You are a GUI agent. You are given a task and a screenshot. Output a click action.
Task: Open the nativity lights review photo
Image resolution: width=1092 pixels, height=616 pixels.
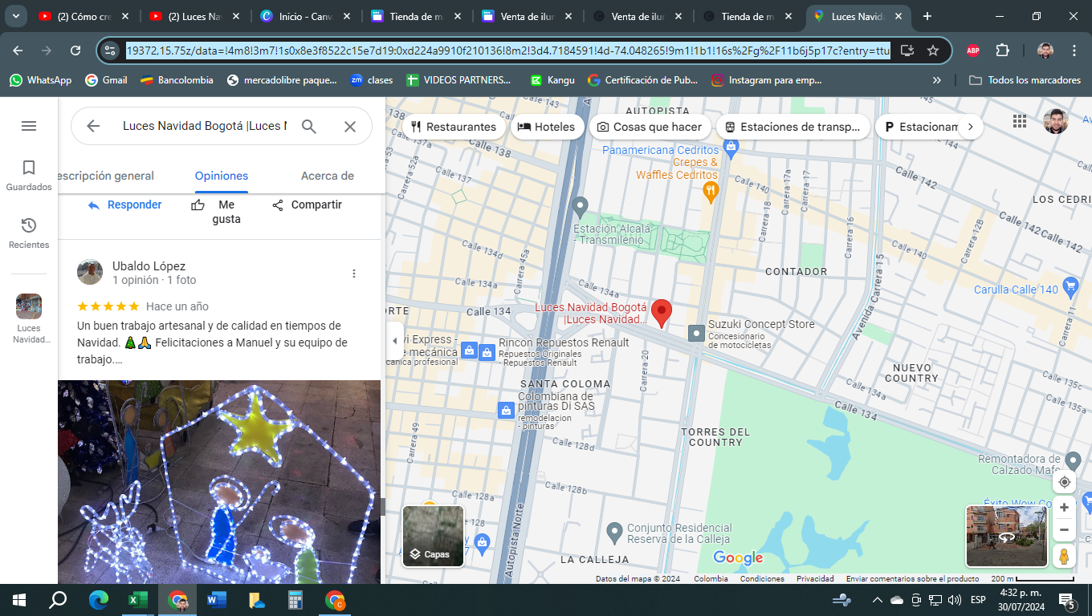point(219,481)
